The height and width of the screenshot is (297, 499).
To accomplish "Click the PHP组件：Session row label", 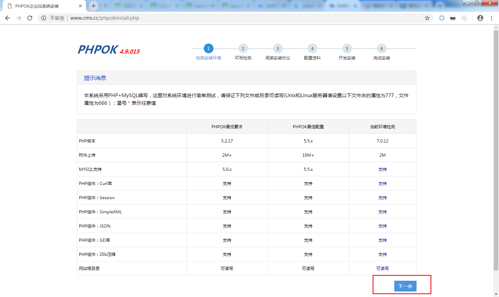I will (x=97, y=198).
